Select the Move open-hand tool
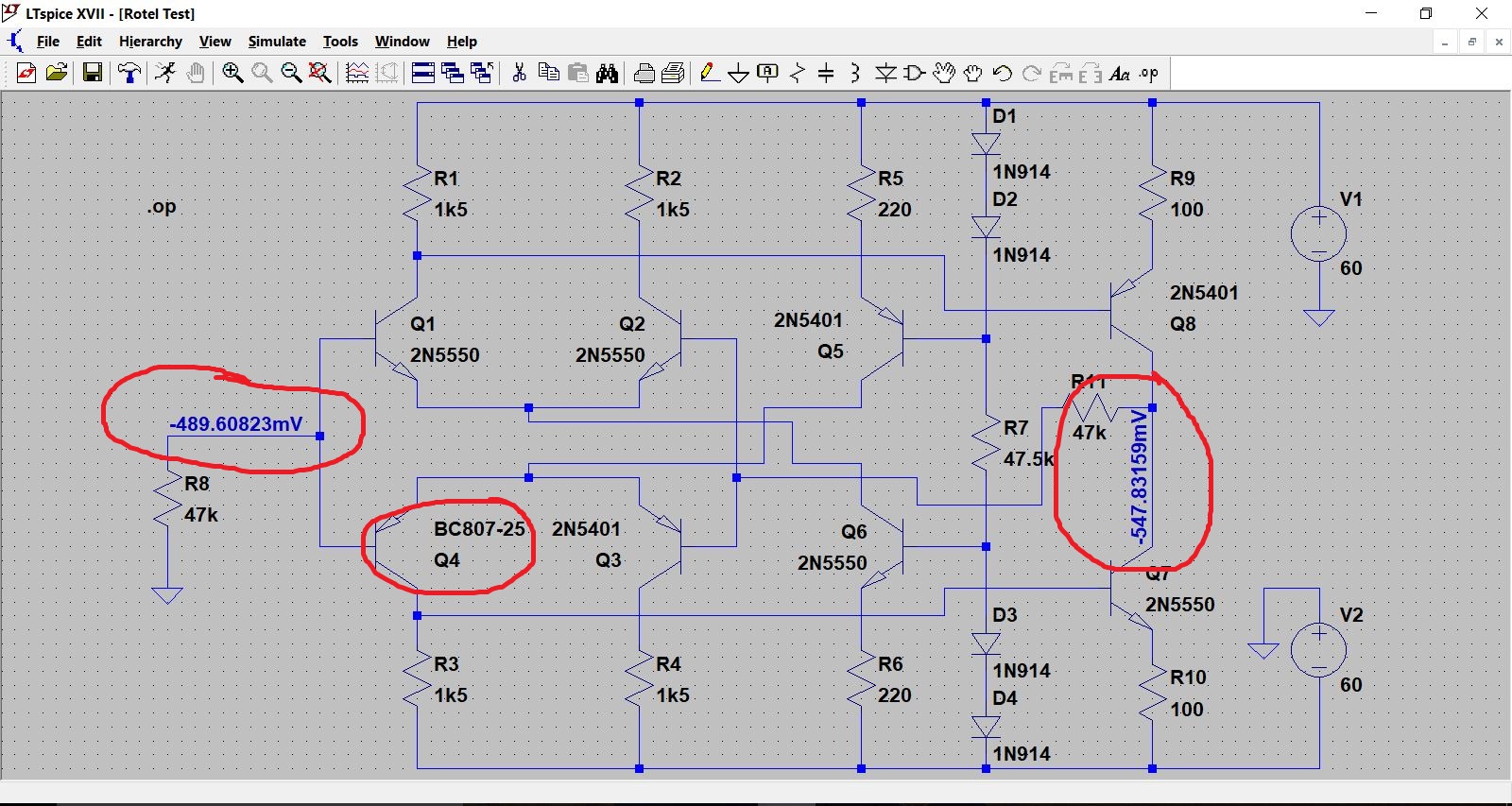This screenshot has width=1512, height=806. coord(944,73)
